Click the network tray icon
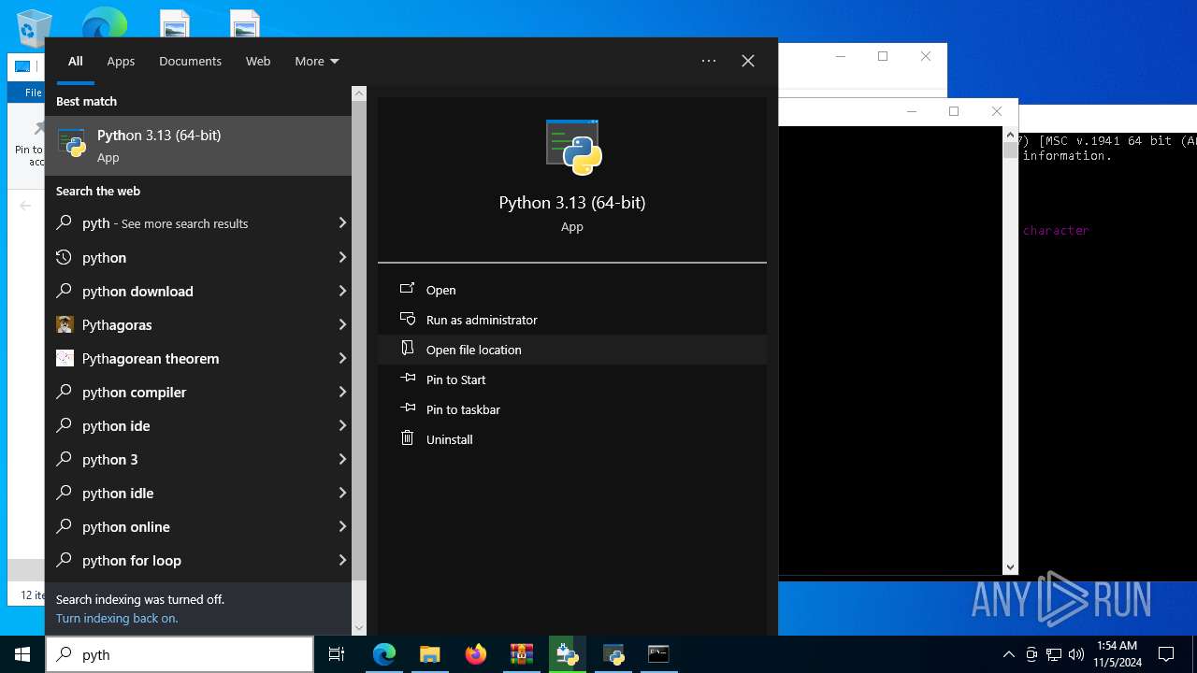The width and height of the screenshot is (1197, 673). pos(1054,654)
